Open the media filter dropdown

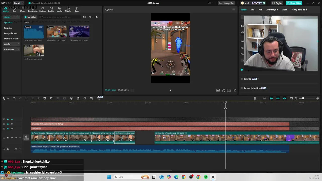point(98,17)
